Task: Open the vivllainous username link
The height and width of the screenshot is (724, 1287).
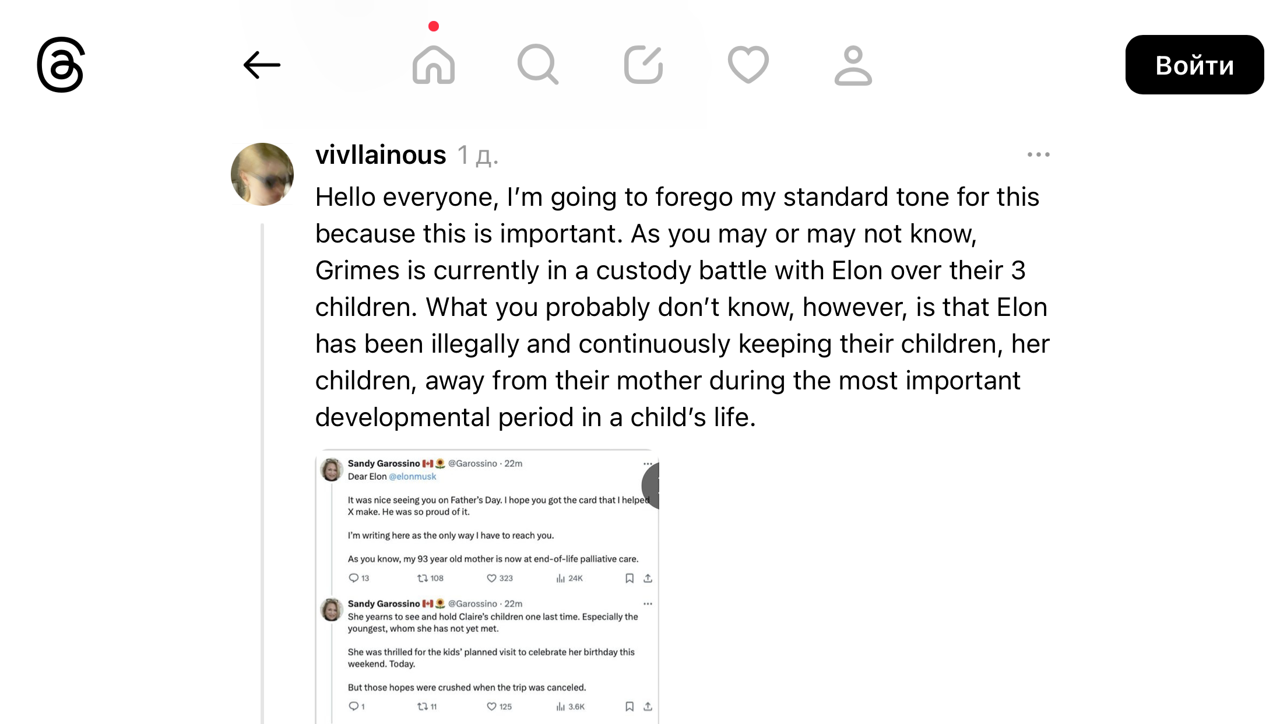Action: 381,155
